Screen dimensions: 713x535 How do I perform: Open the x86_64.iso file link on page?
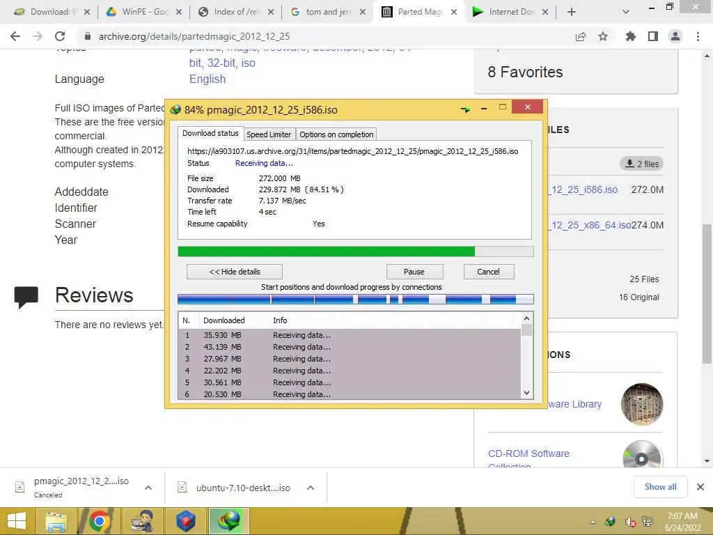click(589, 225)
